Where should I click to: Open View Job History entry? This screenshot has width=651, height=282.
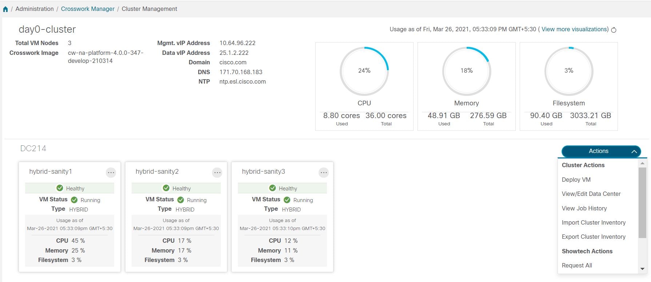coord(584,208)
